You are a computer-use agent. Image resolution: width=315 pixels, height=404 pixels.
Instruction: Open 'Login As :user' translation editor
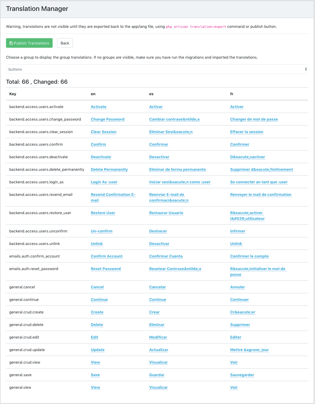point(104,182)
